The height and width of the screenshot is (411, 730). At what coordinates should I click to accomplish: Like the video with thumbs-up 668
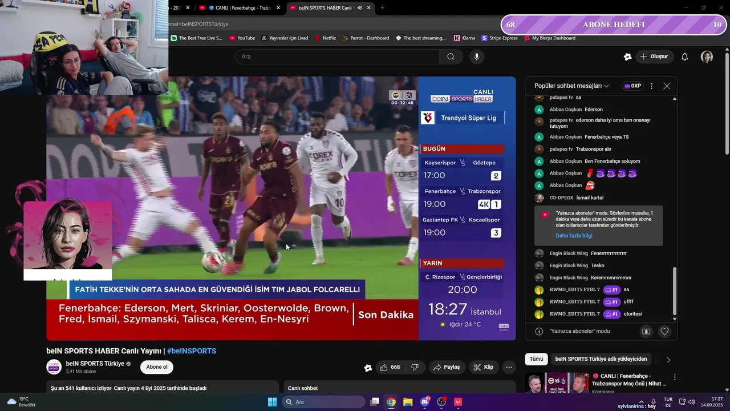(390, 367)
